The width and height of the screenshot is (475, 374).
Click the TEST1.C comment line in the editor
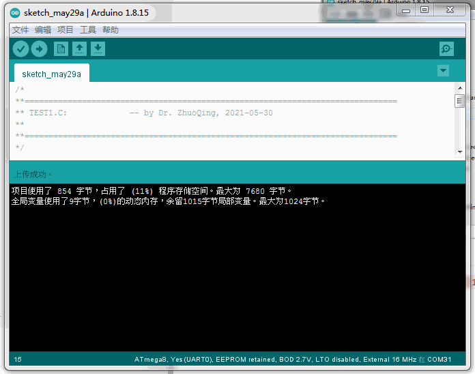coord(144,113)
